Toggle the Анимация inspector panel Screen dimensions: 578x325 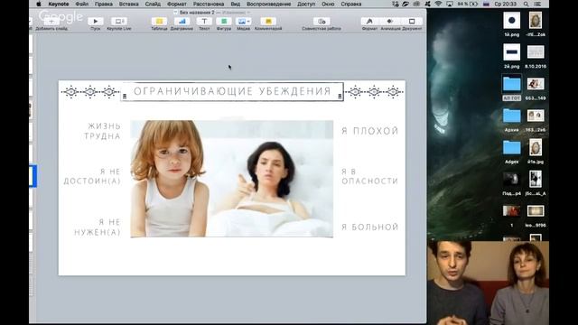[390, 22]
